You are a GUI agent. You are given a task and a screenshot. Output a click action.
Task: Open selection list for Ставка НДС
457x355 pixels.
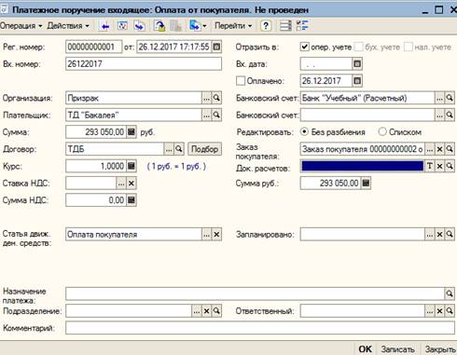coord(121,184)
